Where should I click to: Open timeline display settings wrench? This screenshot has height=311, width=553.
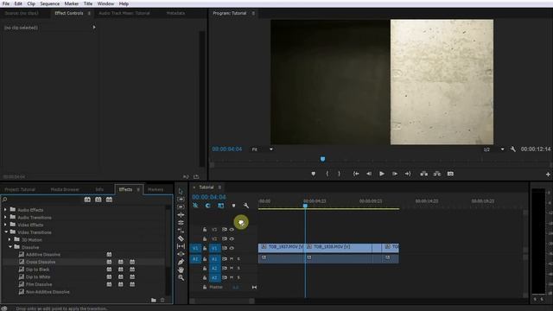246,206
